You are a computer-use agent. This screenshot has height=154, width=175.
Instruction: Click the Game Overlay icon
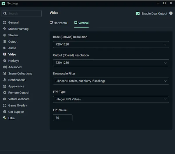pos(5,105)
